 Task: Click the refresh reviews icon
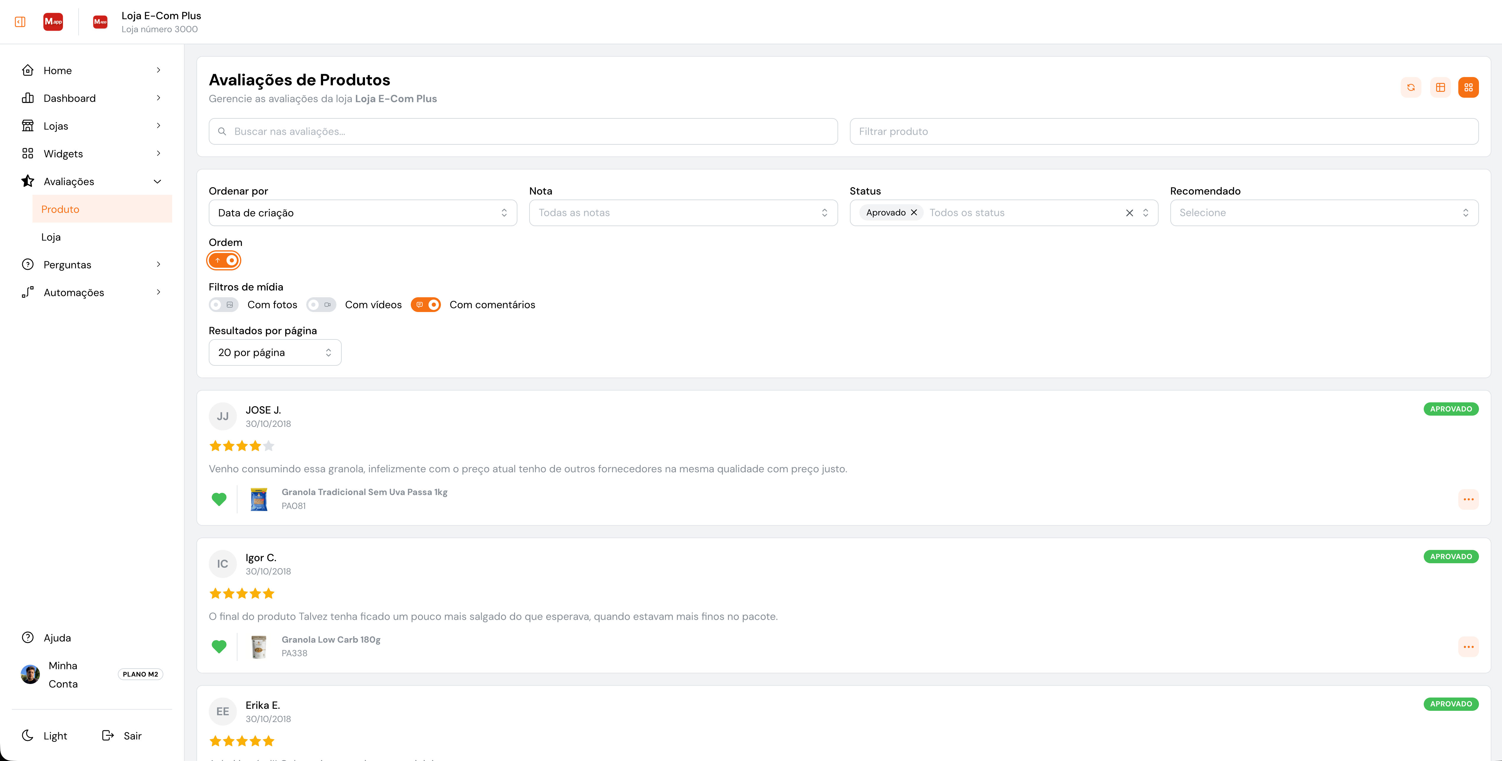[1410, 87]
